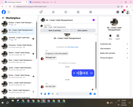Screen dimensions: 133x107
Task: Open Kevin conversation in list
Action: [18, 84]
